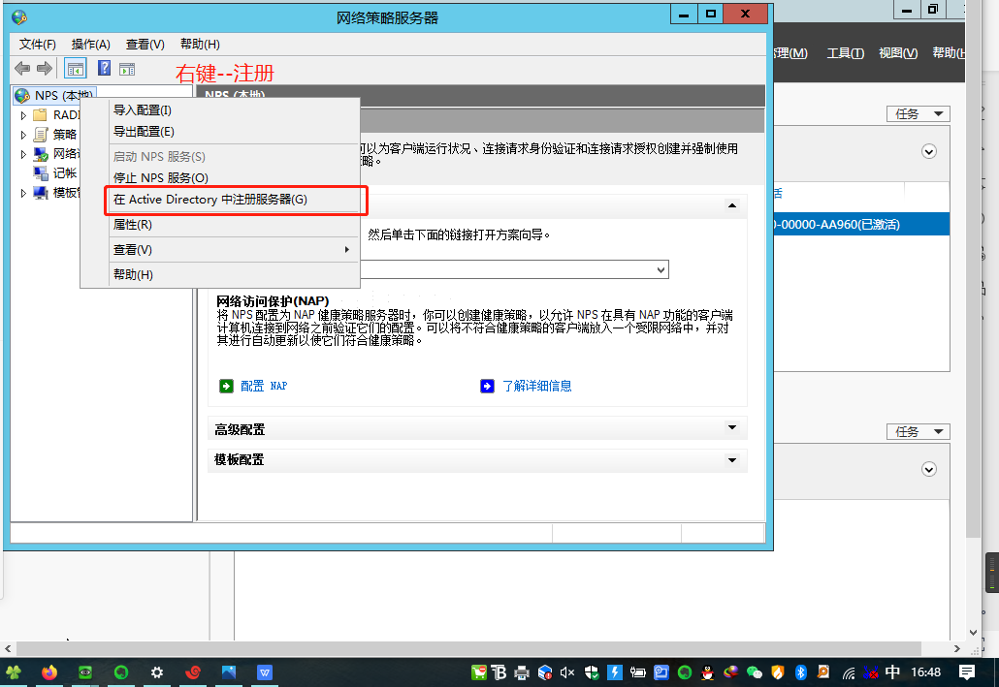Expand the 策略 tree node

tap(23, 135)
